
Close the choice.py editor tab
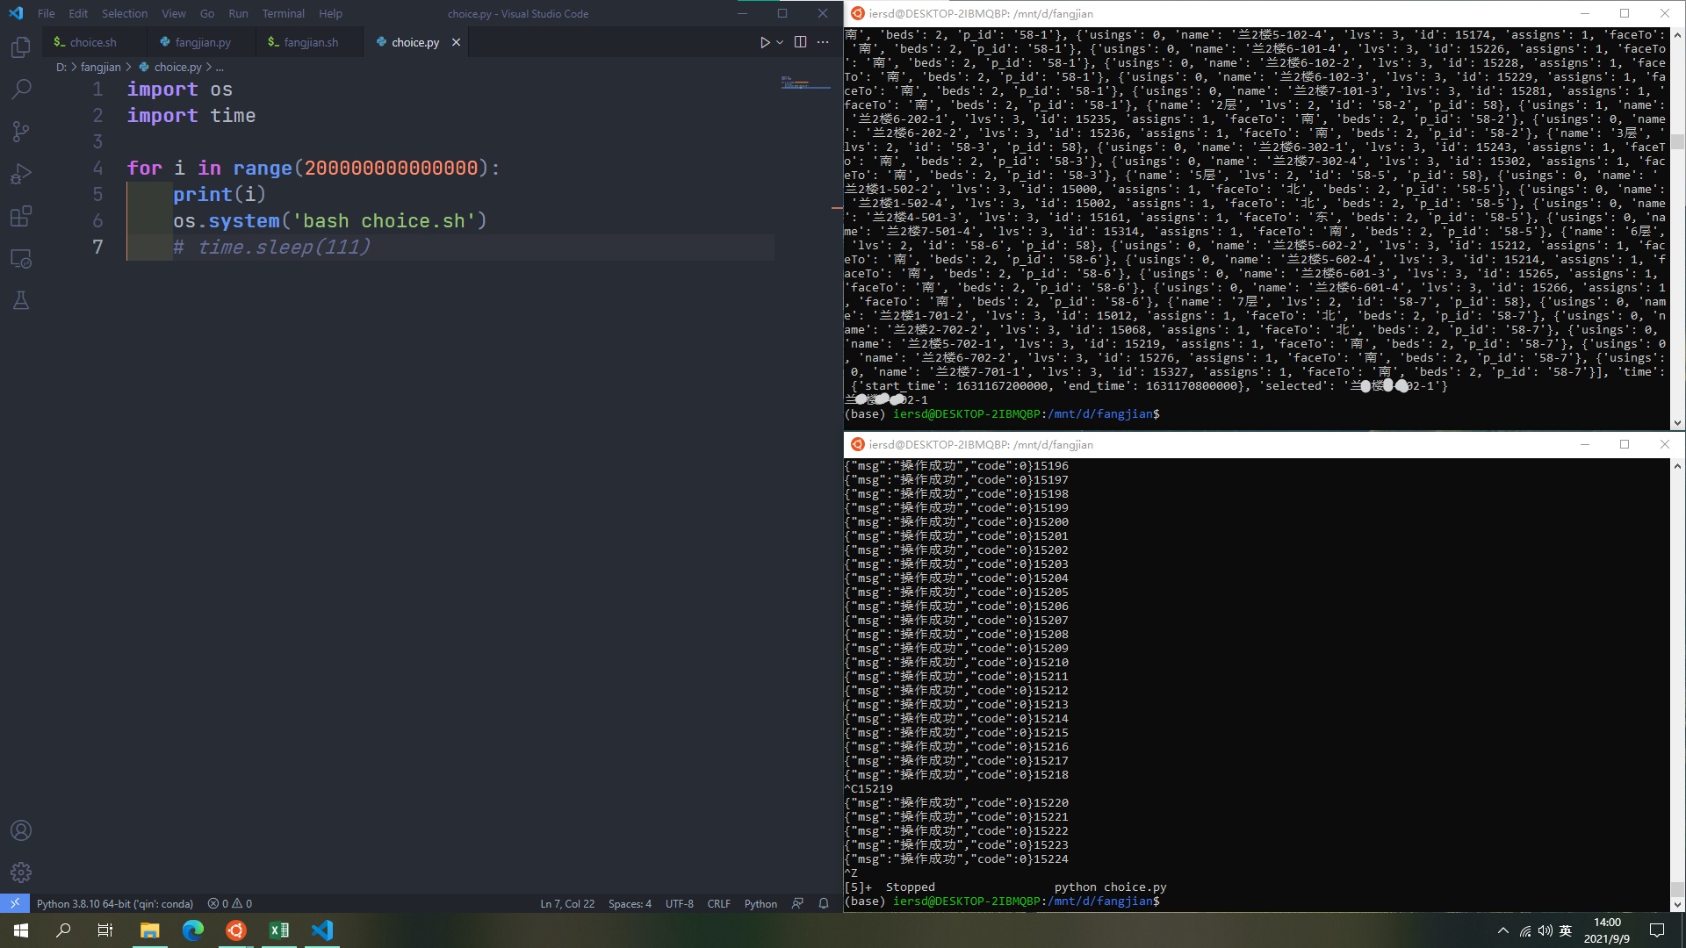click(456, 42)
